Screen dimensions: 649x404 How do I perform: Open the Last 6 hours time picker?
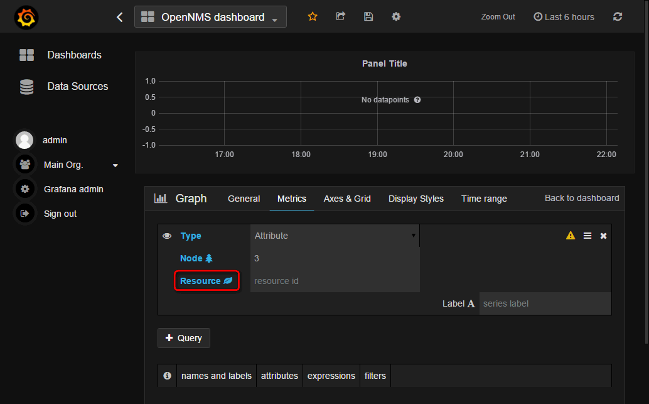(564, 17)
